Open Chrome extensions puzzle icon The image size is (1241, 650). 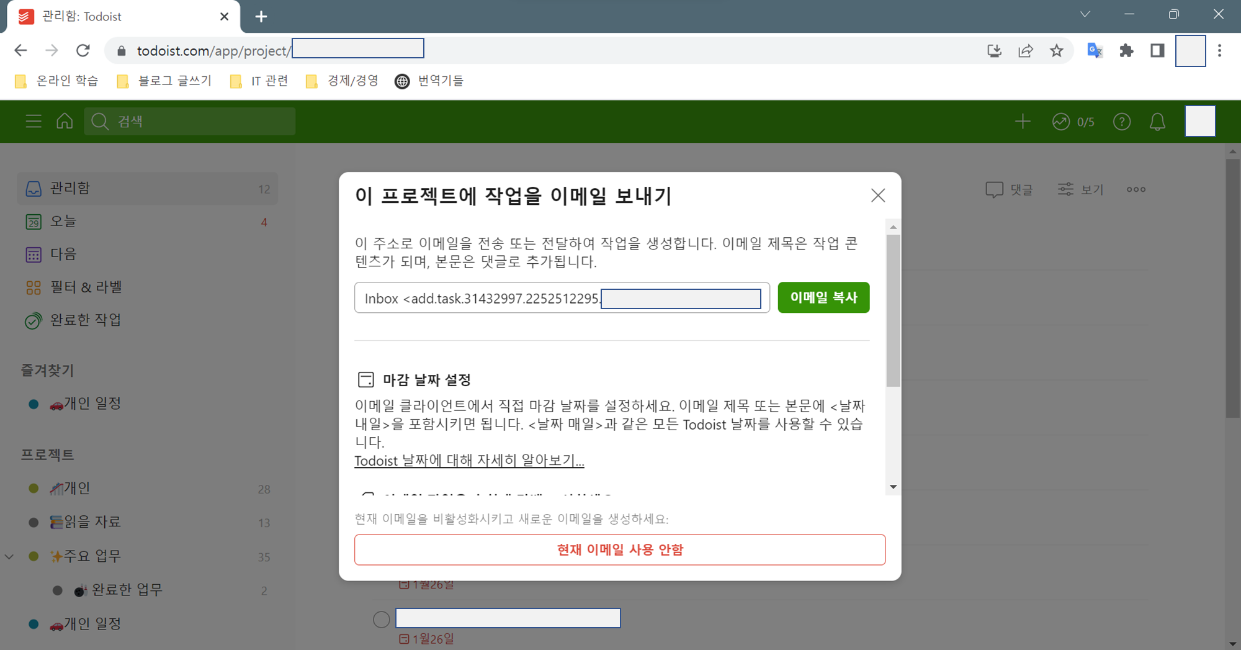pos(1126,50)
